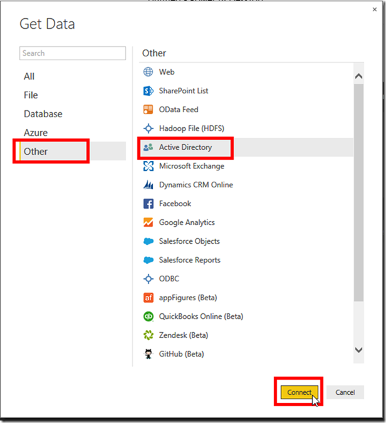Click the Facebook icon

tap(149, 204)
